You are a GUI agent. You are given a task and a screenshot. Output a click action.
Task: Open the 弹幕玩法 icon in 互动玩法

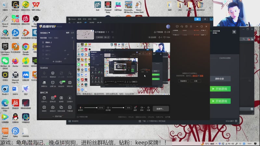[x=44, y=83]
